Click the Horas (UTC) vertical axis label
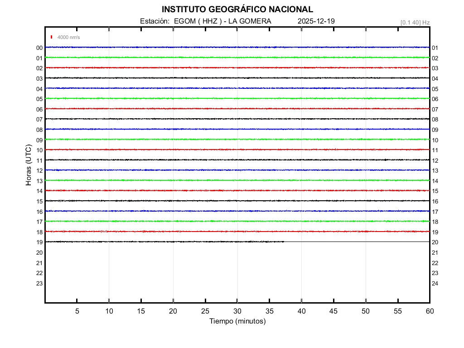464x348 pixels. (x=29, y=165)
